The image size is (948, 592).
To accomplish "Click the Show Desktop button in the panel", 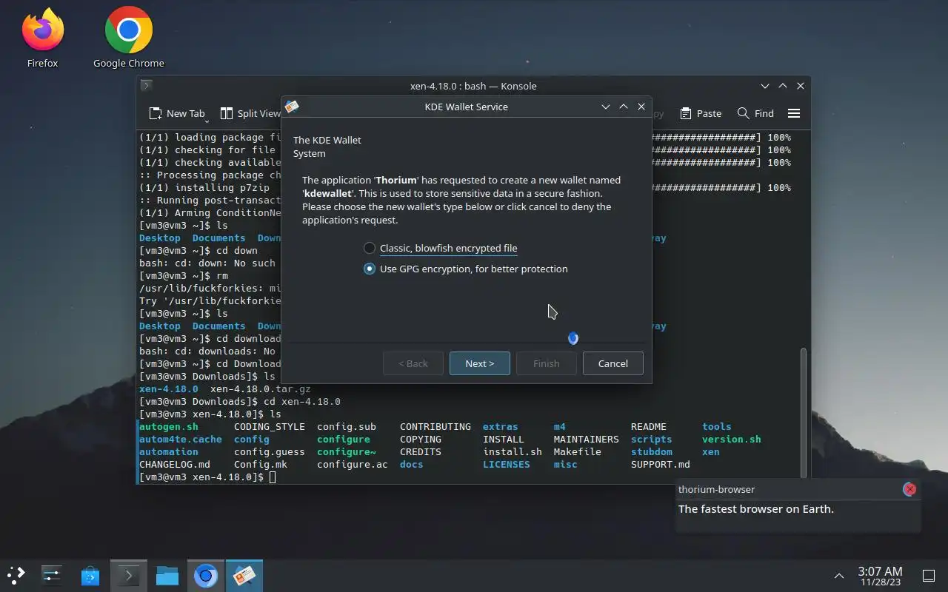I will (928, 576).
